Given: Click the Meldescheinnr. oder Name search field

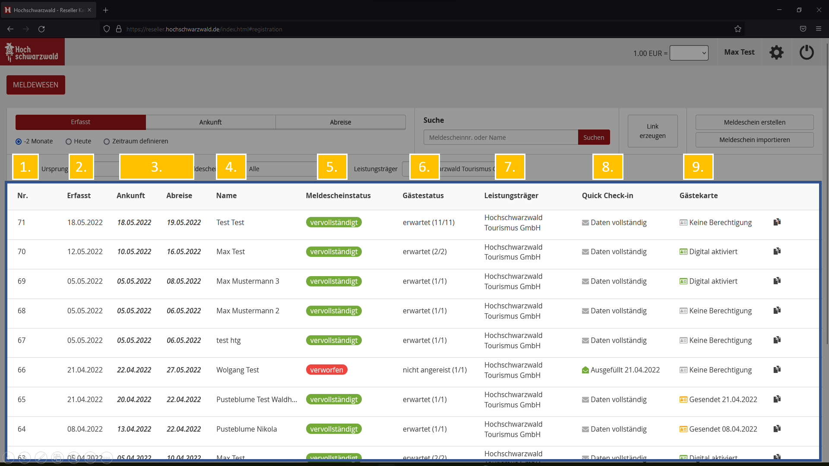Looking at the screenshot, I should [x=501, y=138].
